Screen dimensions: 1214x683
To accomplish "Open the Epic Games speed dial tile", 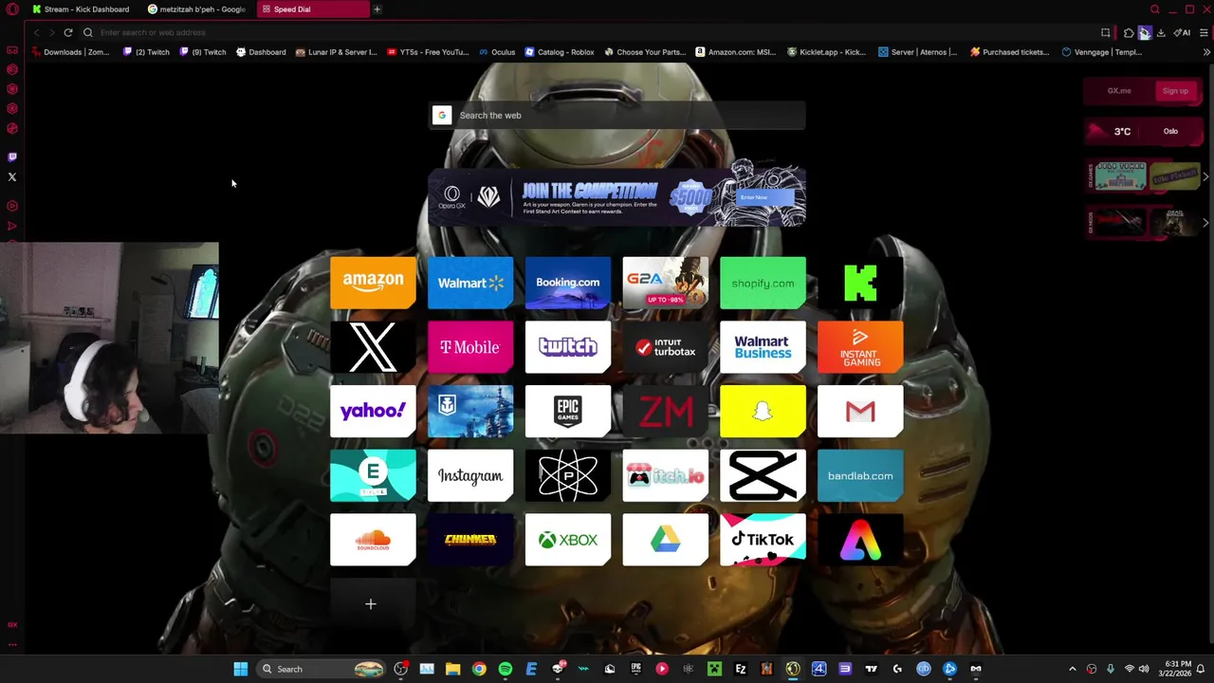I will [568, 412].
